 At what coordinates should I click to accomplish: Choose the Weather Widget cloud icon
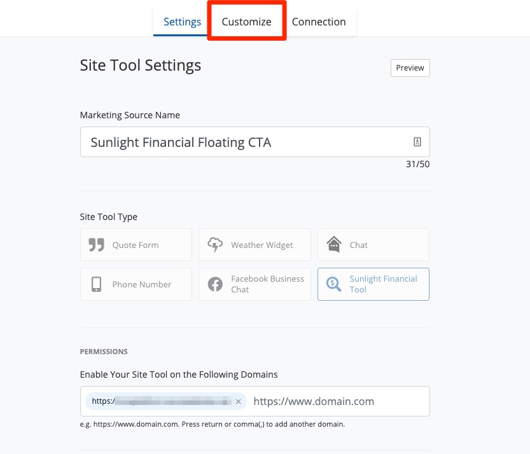click(215, 245)
